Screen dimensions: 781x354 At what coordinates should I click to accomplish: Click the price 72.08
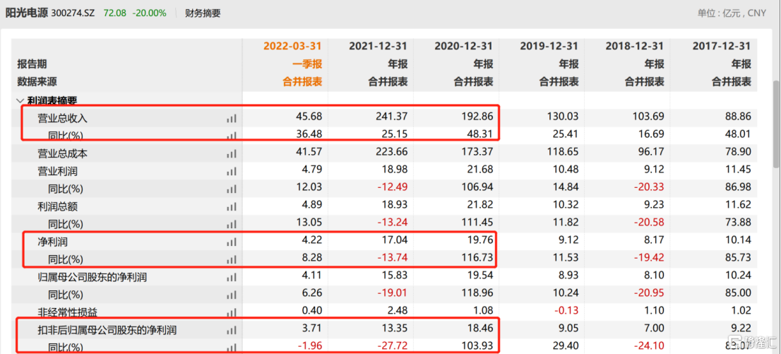point(115,13)
